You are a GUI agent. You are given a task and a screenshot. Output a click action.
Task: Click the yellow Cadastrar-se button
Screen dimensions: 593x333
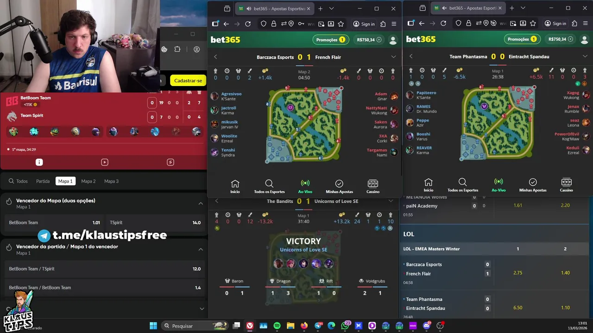[188, 80]
